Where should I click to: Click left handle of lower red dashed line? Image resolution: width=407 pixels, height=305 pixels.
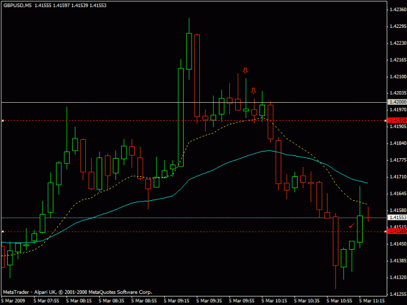pos(3,232)
